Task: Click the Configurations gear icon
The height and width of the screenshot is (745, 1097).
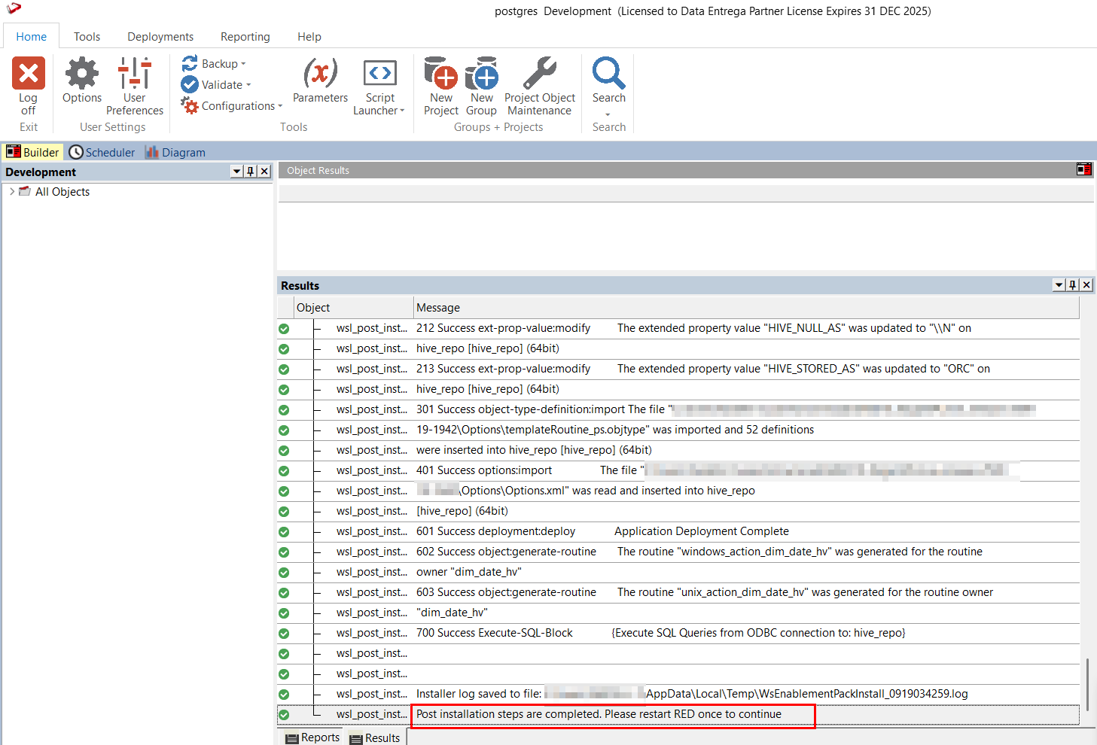Action: pyautogui.click(x=190, y=106)
